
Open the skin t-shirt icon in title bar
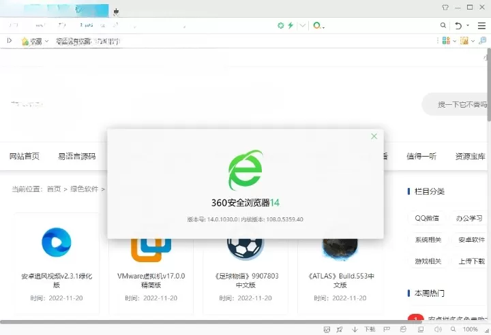pyautogui.click(x=445, y=7)
